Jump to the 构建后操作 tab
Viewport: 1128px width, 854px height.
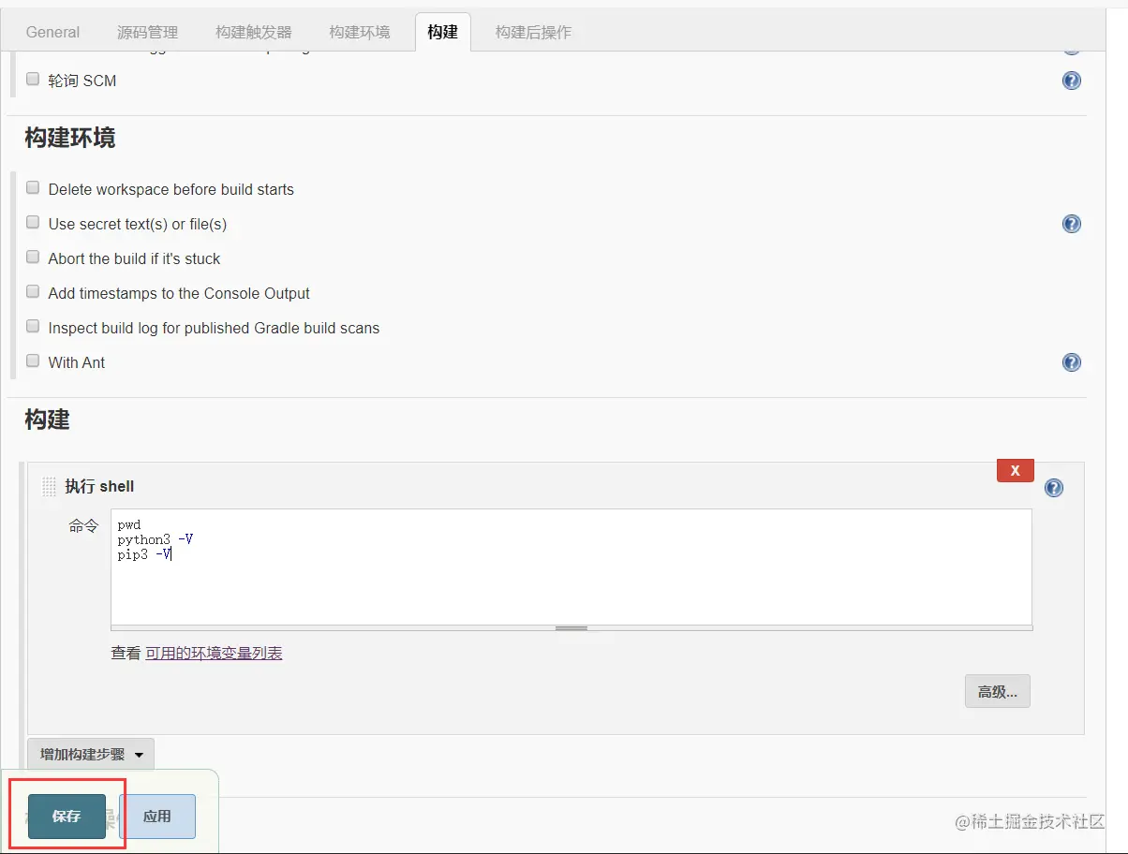[x=533, y=32]
